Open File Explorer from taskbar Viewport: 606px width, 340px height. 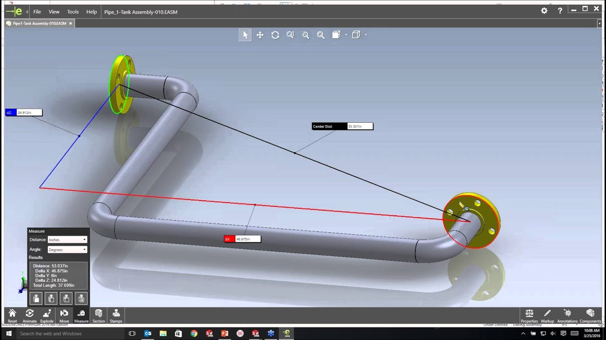coord(163,333)
